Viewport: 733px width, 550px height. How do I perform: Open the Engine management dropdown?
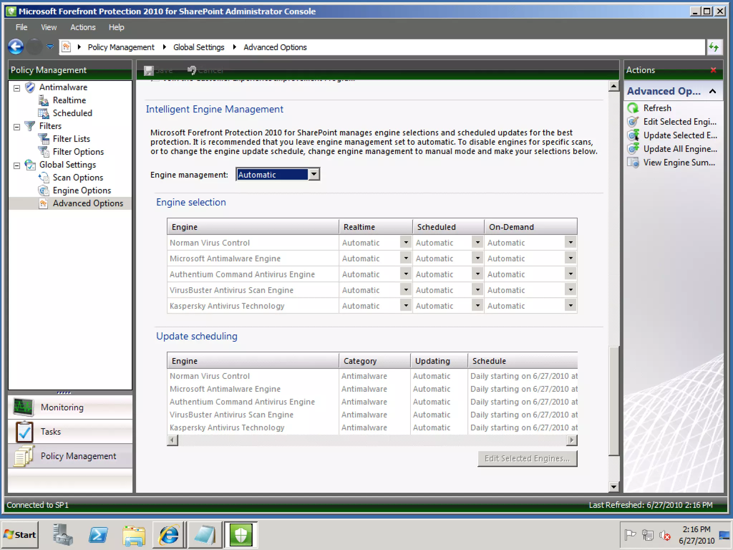[x=314, y=174]
